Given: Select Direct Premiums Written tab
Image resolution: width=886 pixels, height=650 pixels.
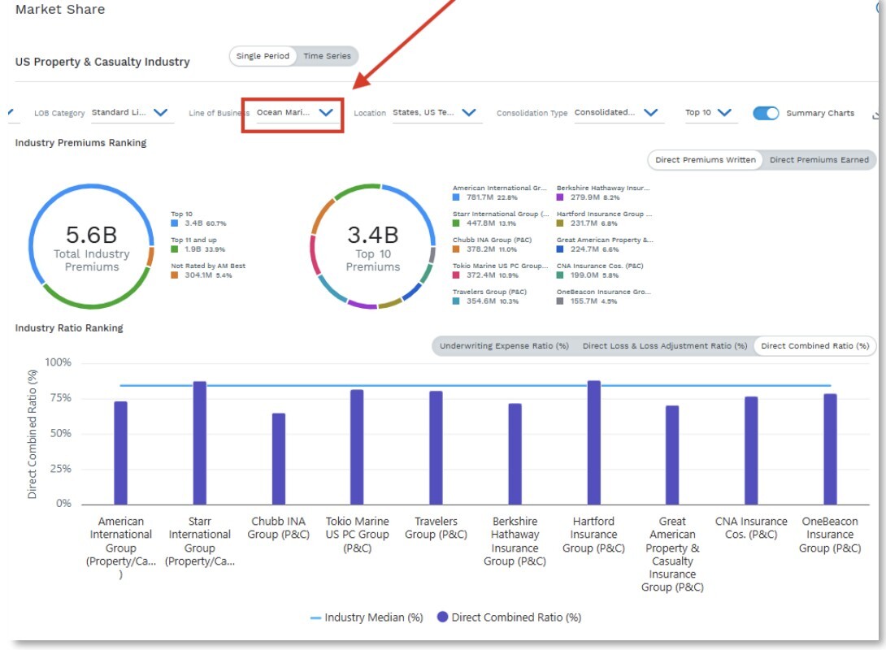Looking at the screenshot, I should [x=705, y=160].
